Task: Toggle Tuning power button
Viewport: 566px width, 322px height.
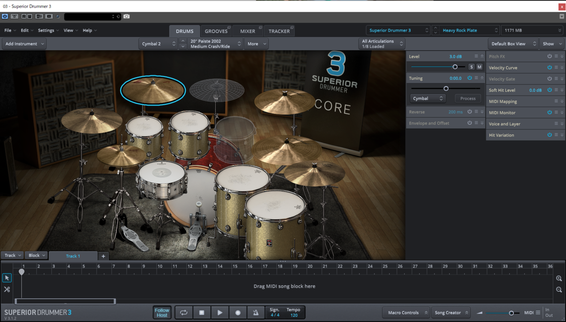Action: coord(469,78)
